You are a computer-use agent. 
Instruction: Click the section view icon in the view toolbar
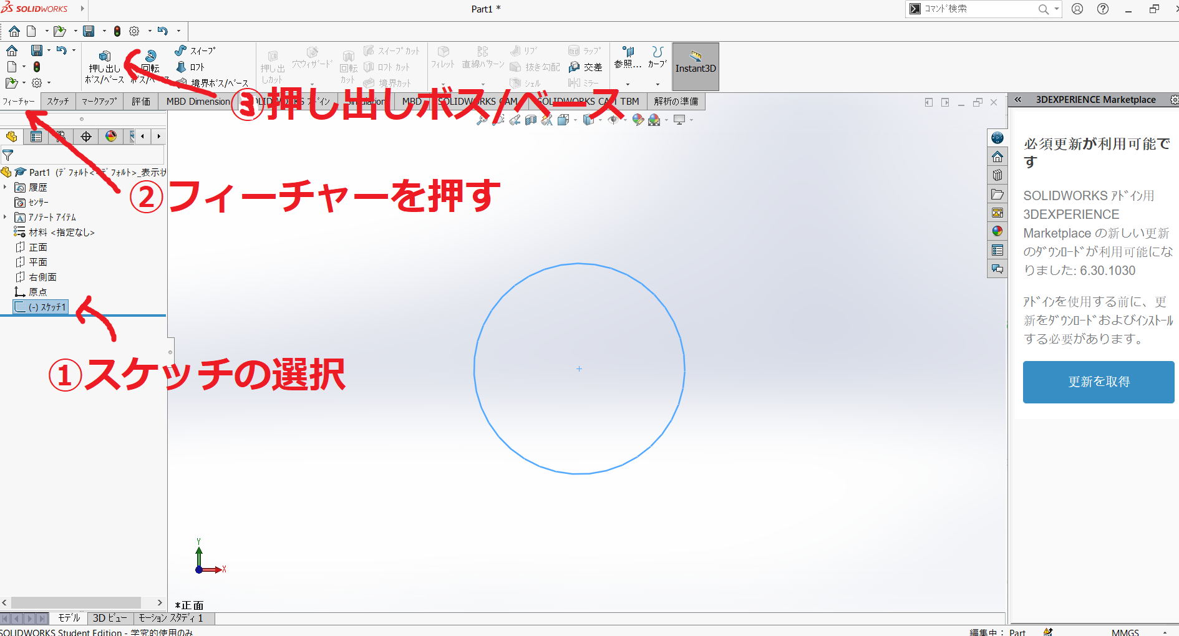tap(531, 120)
